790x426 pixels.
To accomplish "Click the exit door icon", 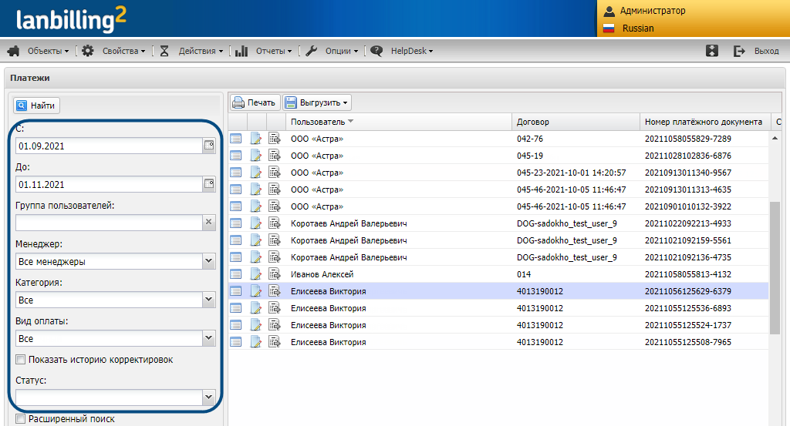I will point(739,51).
